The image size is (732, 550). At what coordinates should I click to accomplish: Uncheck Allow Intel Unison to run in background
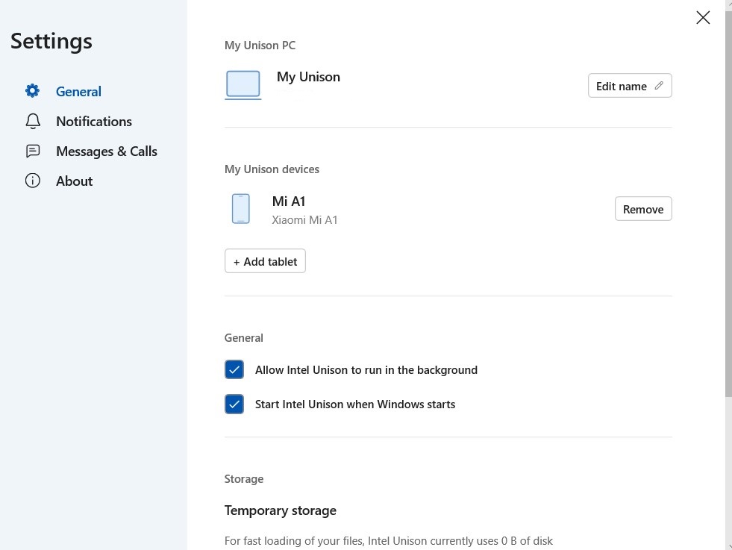[x=234, y=370]
